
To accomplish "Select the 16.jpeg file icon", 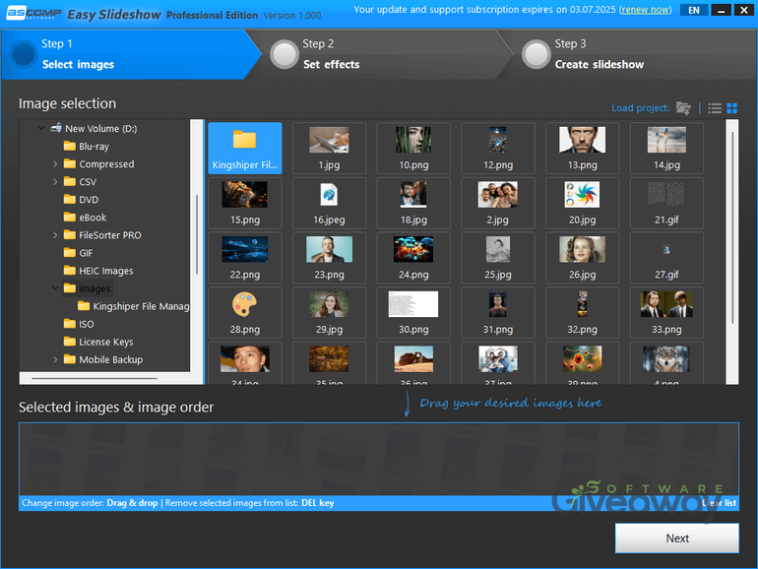I will [x=329, y=203].
